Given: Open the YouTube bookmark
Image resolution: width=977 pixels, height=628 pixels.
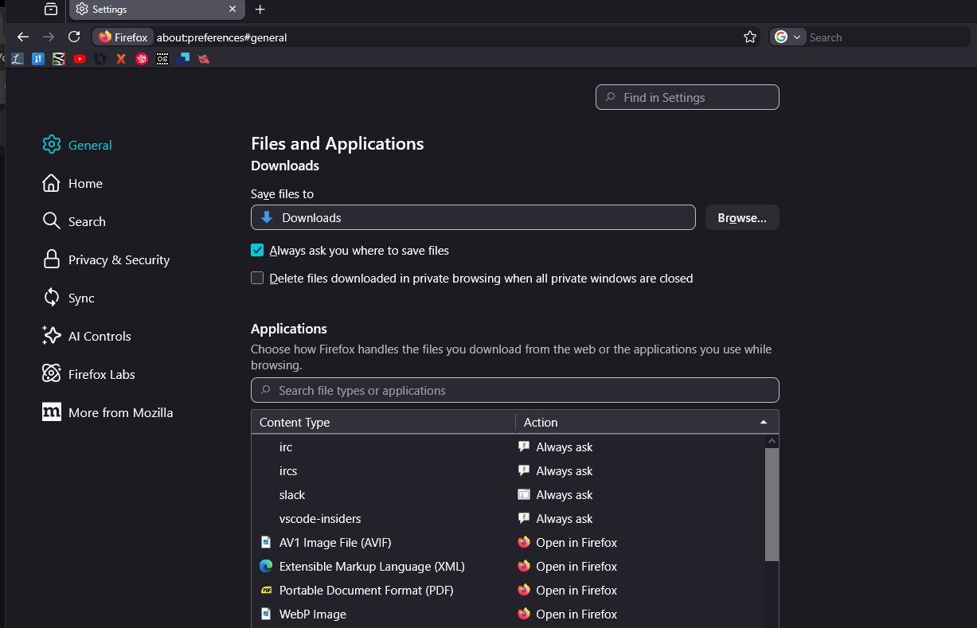Looking at the screenshot, I should [80, 59].
